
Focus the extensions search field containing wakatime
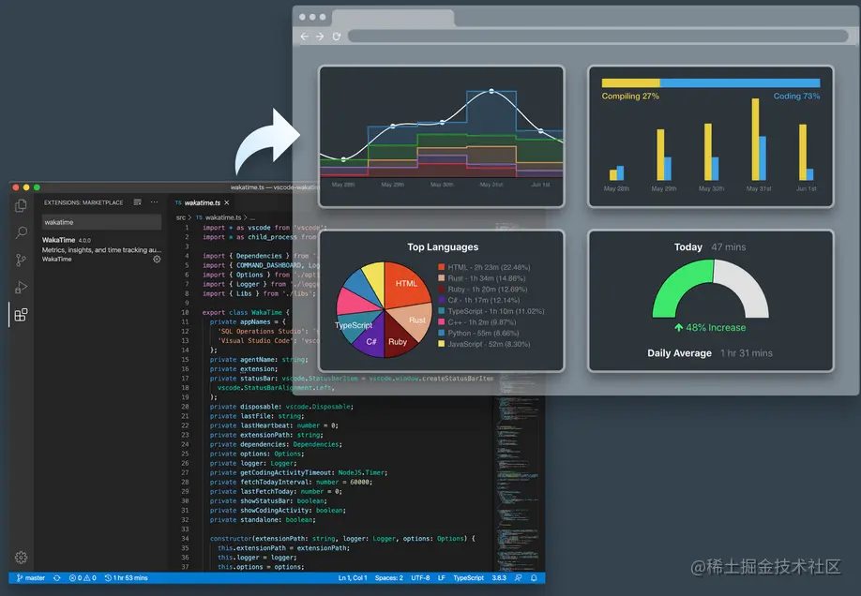click(101, 222)
